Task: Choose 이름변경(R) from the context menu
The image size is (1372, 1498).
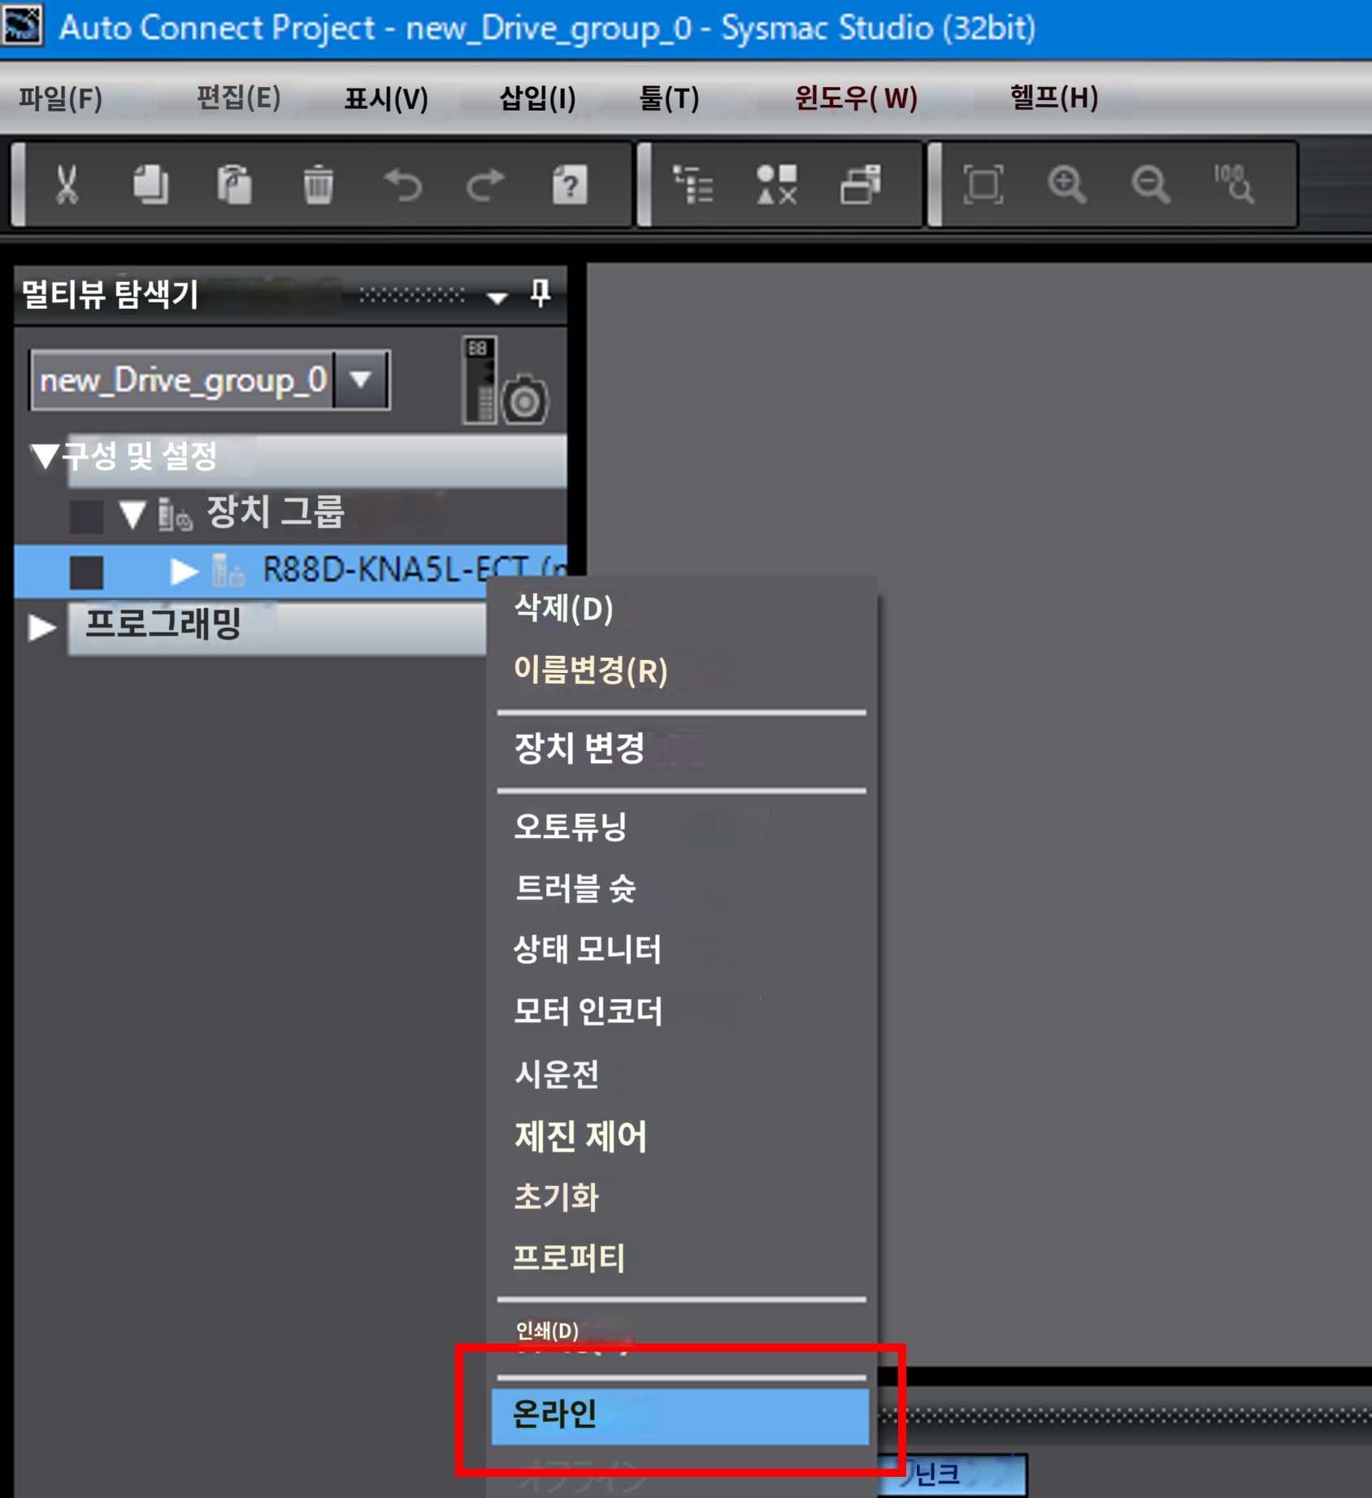Action: pos(680,671)
